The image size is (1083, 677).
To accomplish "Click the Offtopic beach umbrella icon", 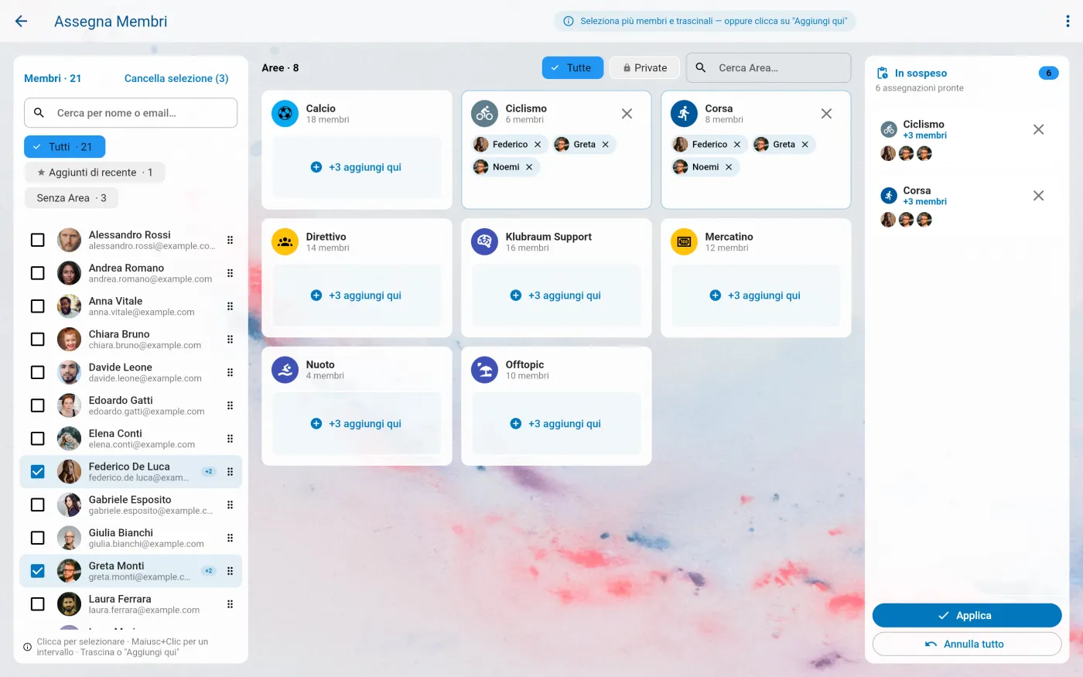I will (484, 370).
